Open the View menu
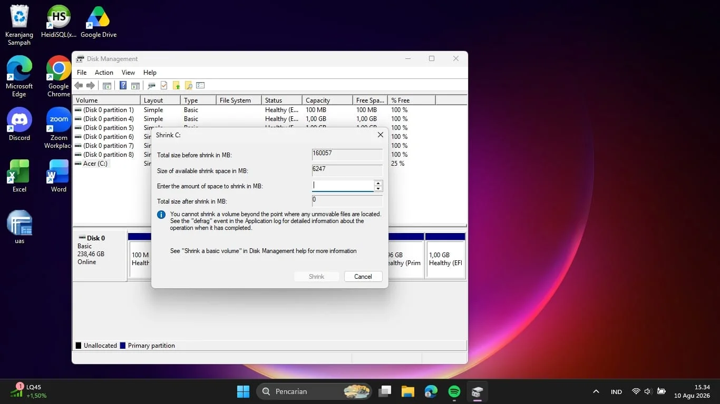Screen dimensions: 720x404 click(128, 73)
